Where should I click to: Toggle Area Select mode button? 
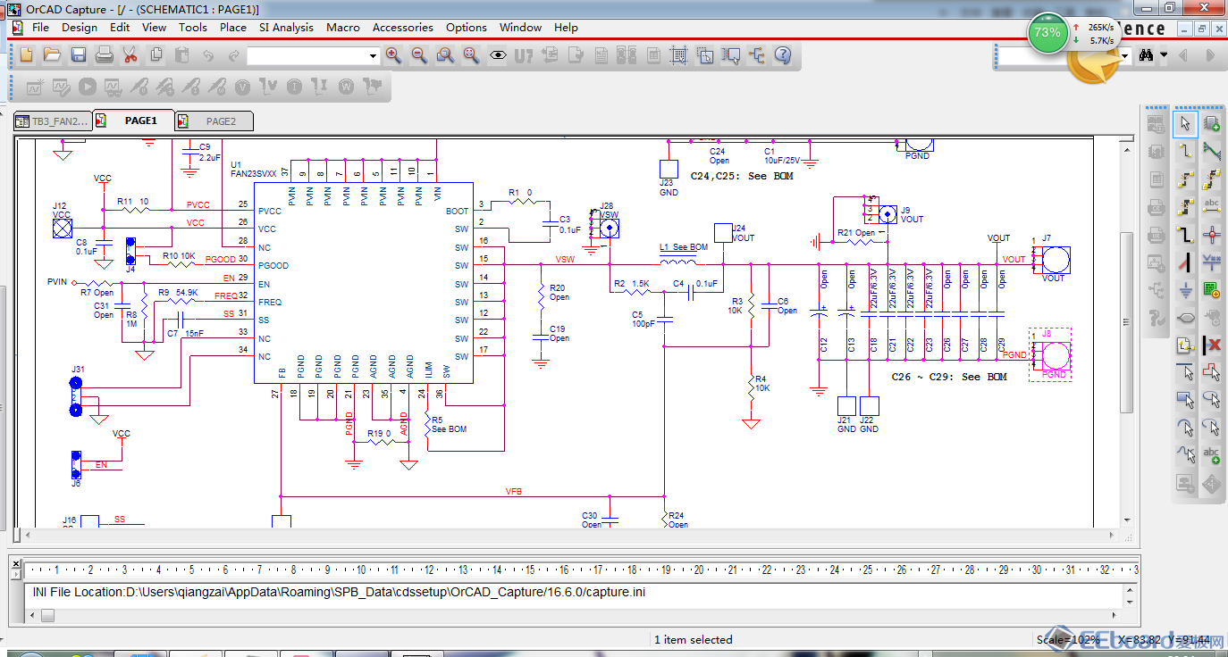pyautogui.click(x=705, y=55)
